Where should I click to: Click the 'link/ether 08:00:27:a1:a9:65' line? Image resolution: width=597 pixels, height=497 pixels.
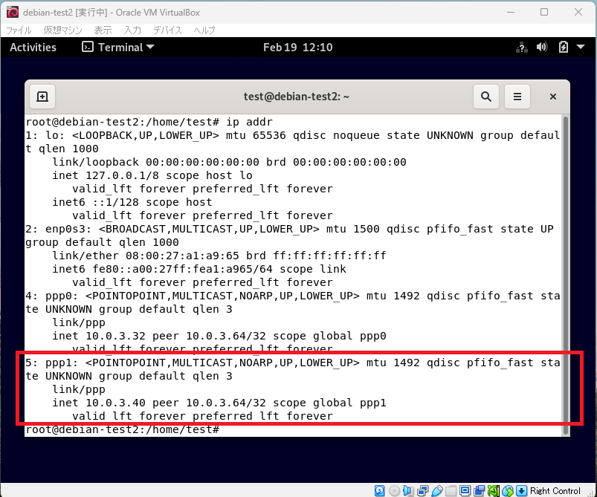coord(219,256)
